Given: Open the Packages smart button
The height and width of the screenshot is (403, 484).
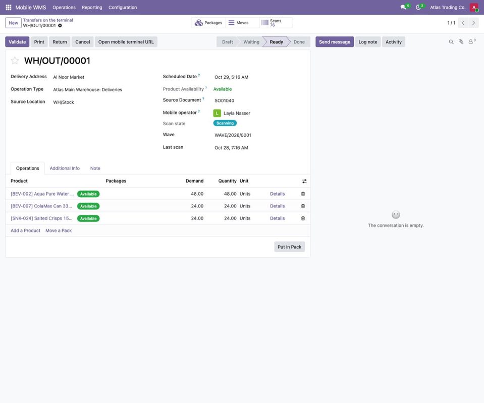Looking at the screenshot, I should (x=208, y=23).
